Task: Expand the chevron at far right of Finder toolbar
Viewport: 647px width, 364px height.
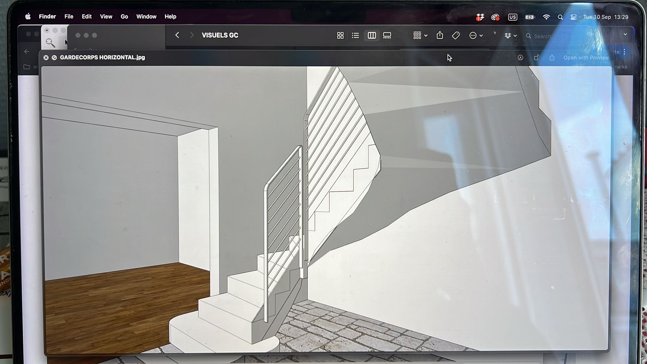Action: tap(625, 34)
